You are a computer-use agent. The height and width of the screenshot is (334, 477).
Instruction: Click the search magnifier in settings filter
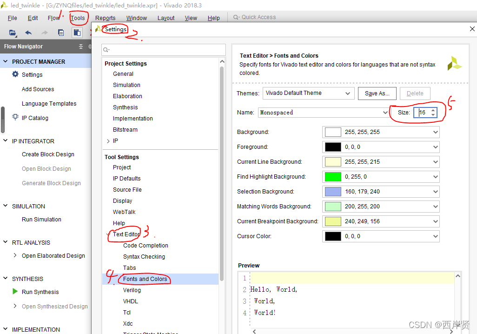click(106, 50)
